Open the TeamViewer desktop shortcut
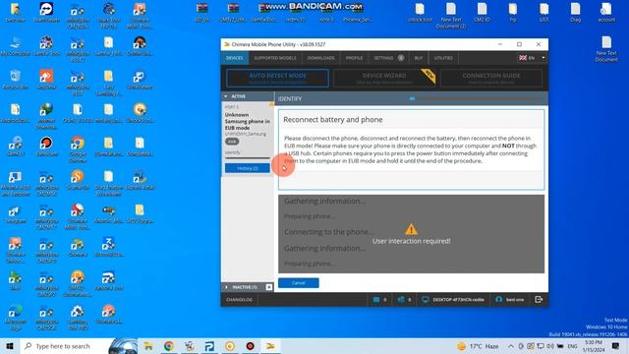Image resolution: width=629 pixels, height=354 pixels. point(46,12)
